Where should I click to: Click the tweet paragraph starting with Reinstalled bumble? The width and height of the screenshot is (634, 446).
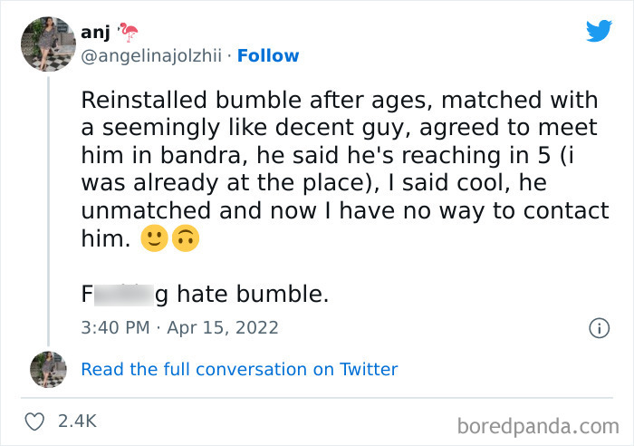pos(344,170)
